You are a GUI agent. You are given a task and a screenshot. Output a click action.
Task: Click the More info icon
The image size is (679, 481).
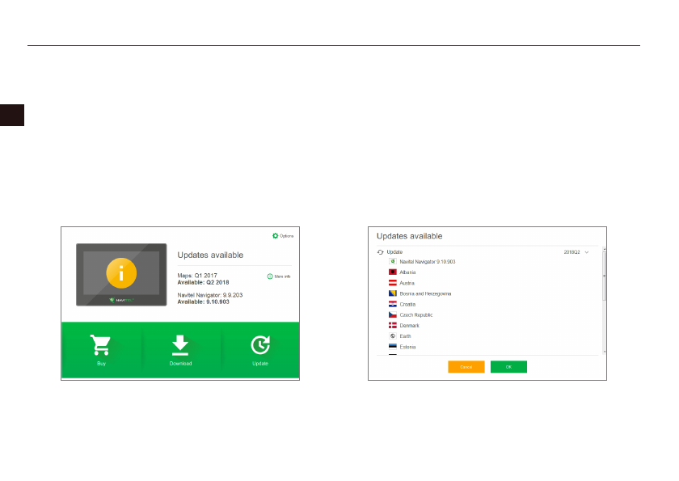pyautogui.click(x=270, y=276)
